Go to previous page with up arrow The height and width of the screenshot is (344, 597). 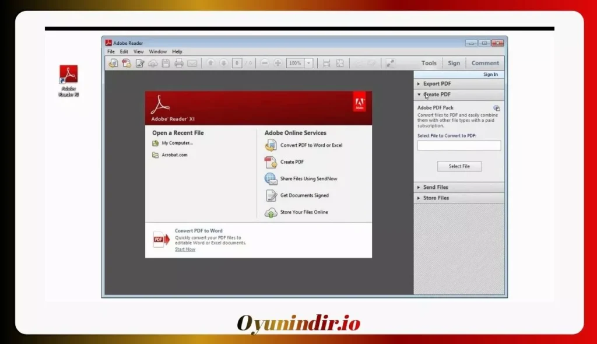coord(210,63)
